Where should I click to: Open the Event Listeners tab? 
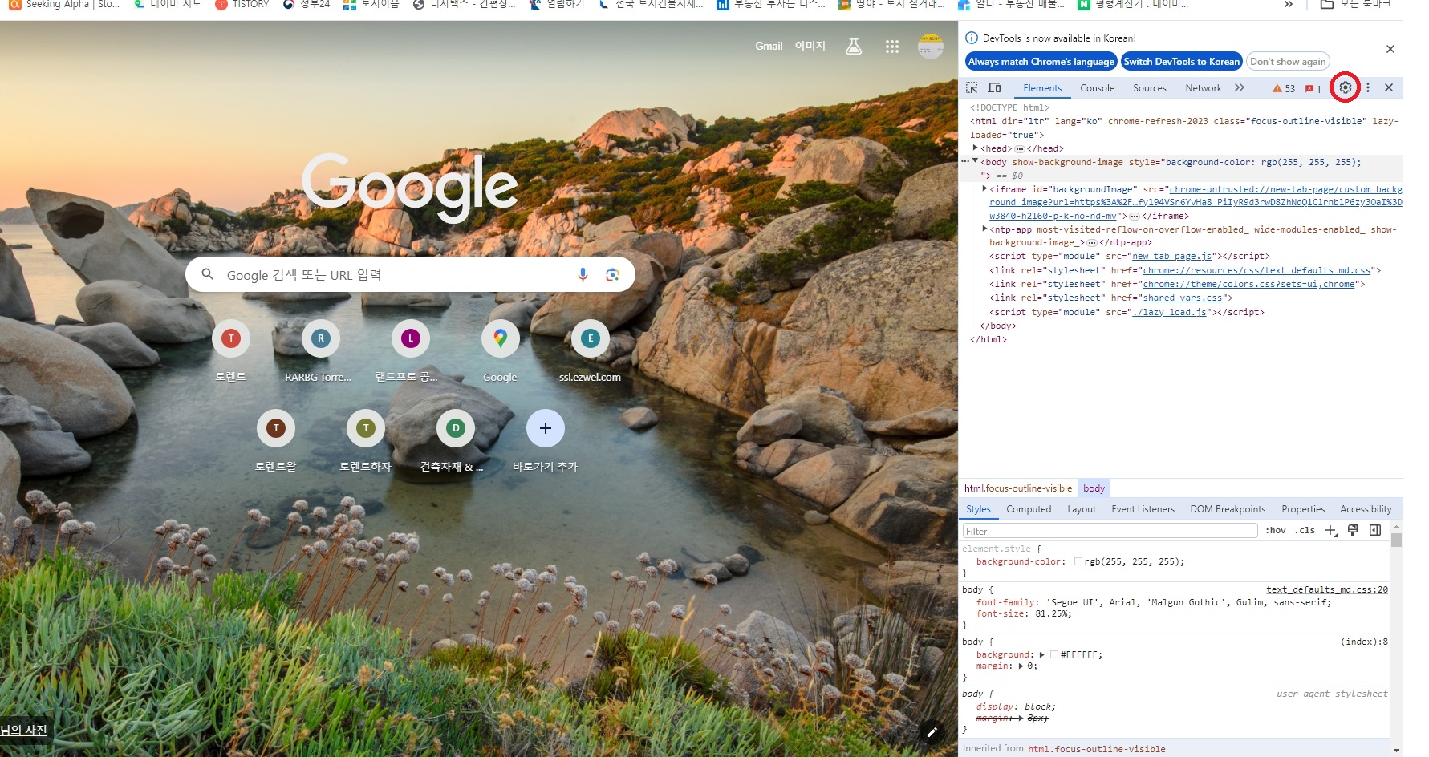(1143, 509)
